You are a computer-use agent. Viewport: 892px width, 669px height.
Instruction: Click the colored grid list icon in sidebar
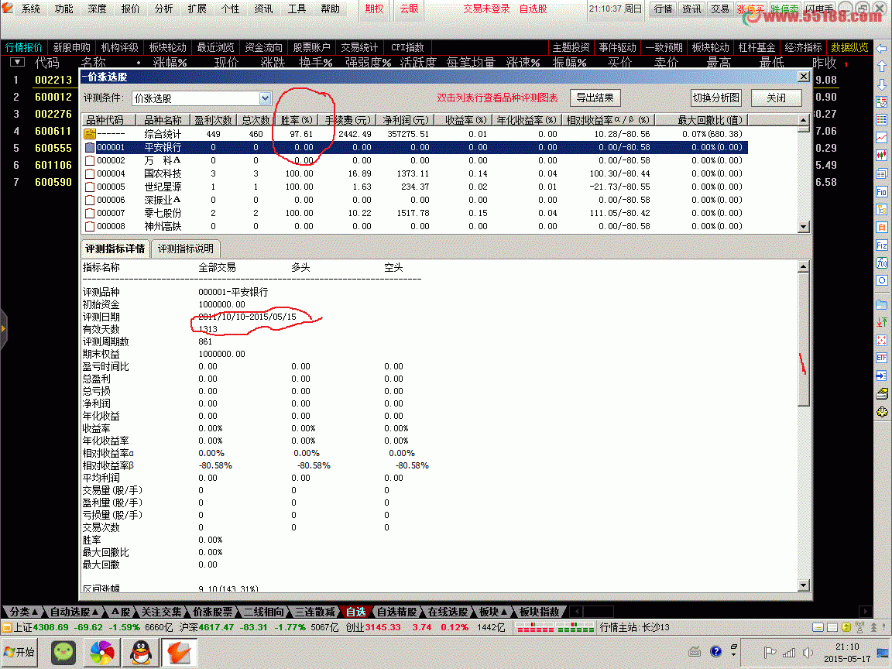[x=881, y=119]
